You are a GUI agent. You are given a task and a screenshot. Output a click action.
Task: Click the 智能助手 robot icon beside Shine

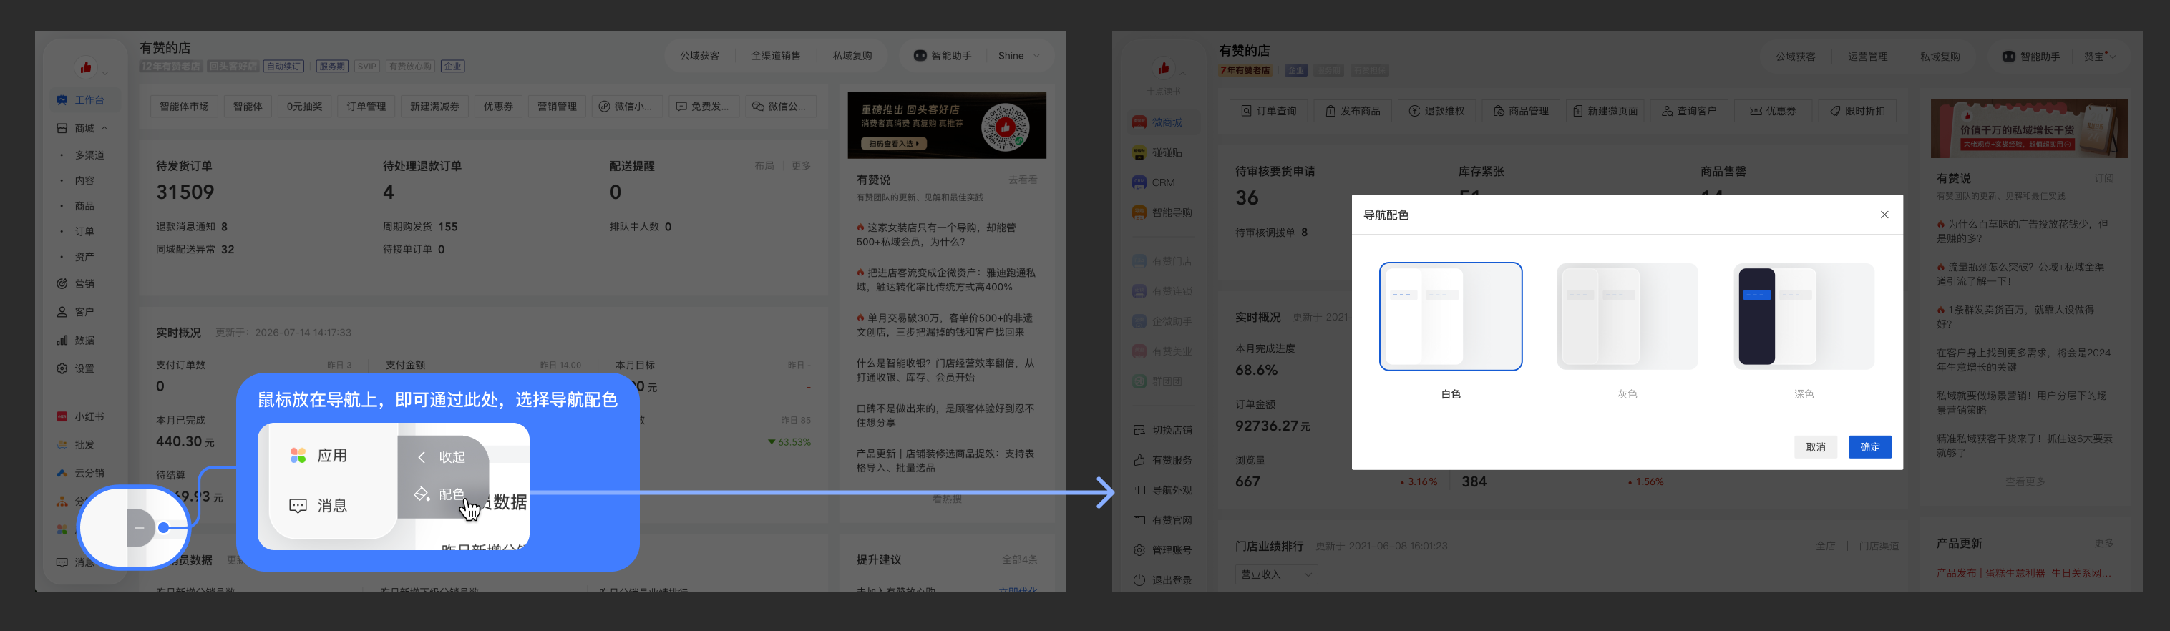point(920,56)
